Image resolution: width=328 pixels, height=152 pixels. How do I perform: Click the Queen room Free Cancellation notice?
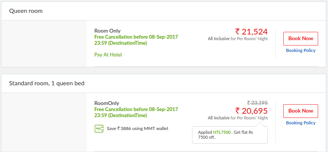136,40
